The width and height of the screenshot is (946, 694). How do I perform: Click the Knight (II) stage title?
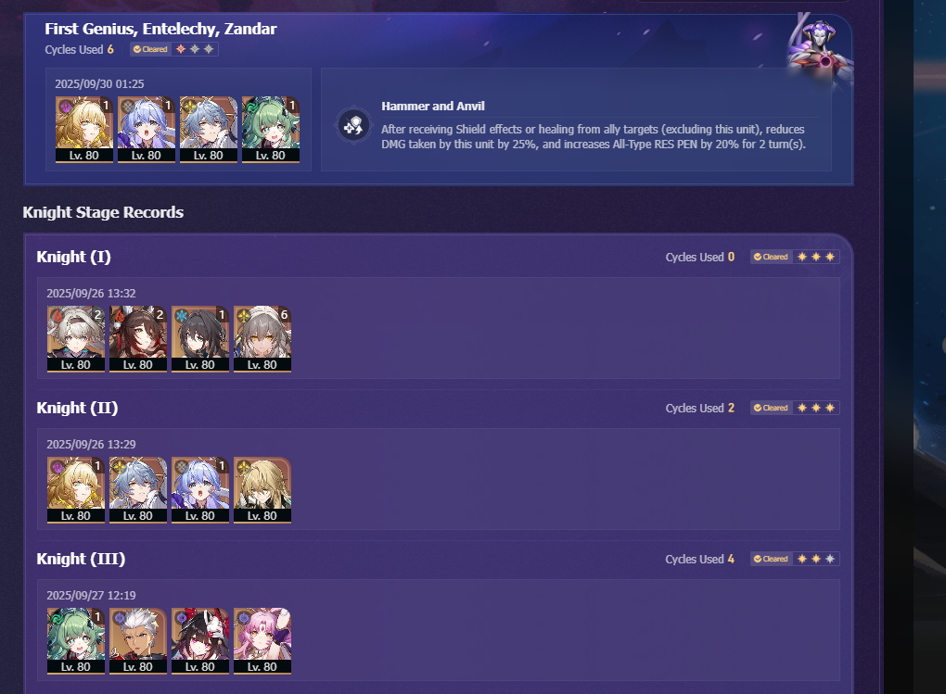coord(77,409)
